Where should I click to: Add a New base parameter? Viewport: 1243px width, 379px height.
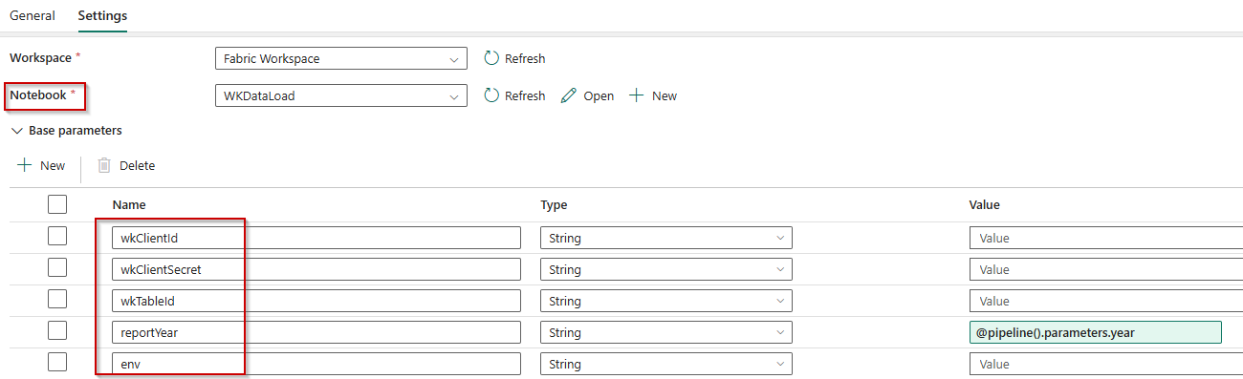(x=41, y=165)
